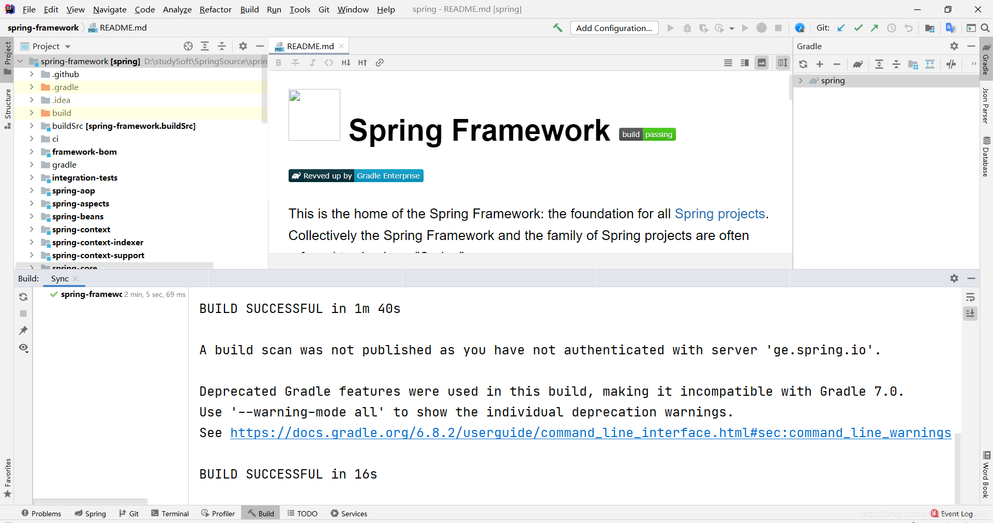Image resolution: width=993 pixels, height=523 pixels.
Task: Click Collapse All in Project panel
Action: (222, 46)
